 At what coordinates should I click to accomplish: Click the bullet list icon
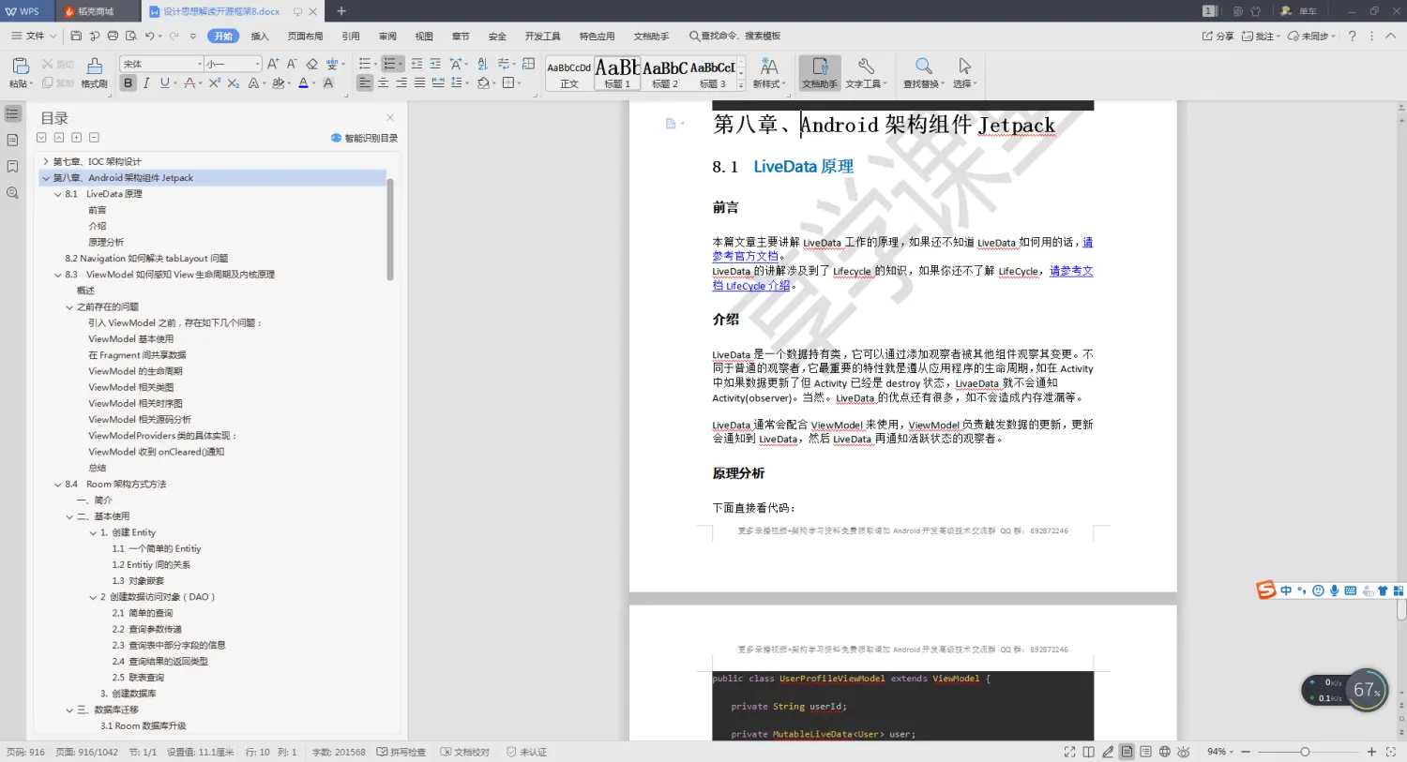pyautogui.click(x=364, y=64)
